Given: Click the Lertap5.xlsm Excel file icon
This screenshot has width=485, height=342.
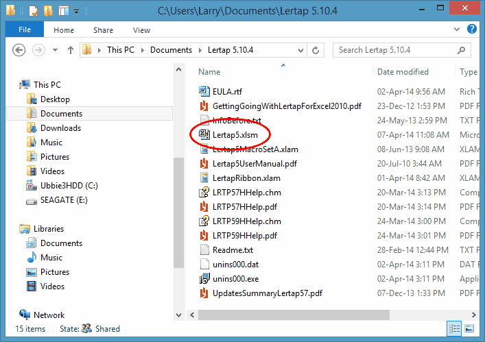Looking at the screenshot, I should click(204, 135).
